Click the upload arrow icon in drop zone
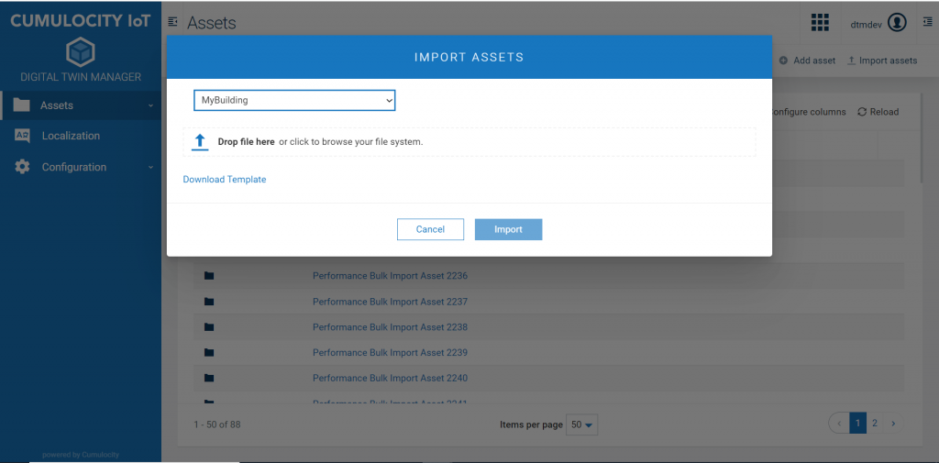The height and width of the screenshot is (463, 939). point(201,142)
